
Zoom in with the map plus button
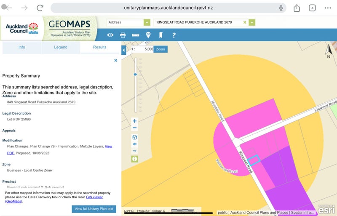coord(135,121)
